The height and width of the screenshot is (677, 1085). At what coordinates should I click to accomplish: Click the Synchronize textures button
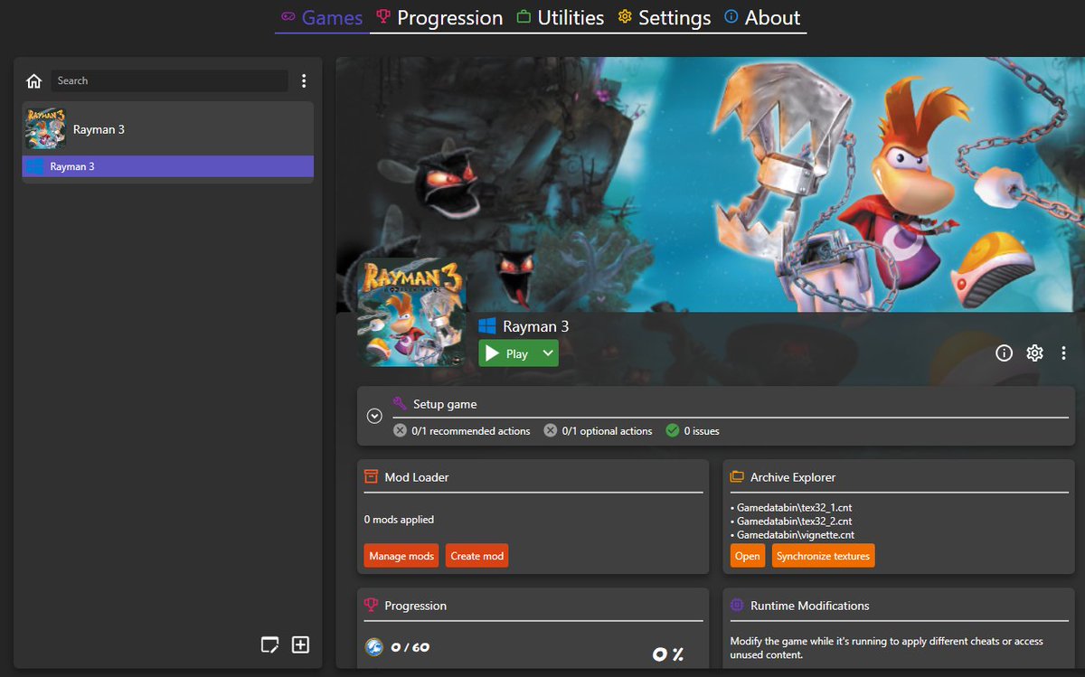823,556
